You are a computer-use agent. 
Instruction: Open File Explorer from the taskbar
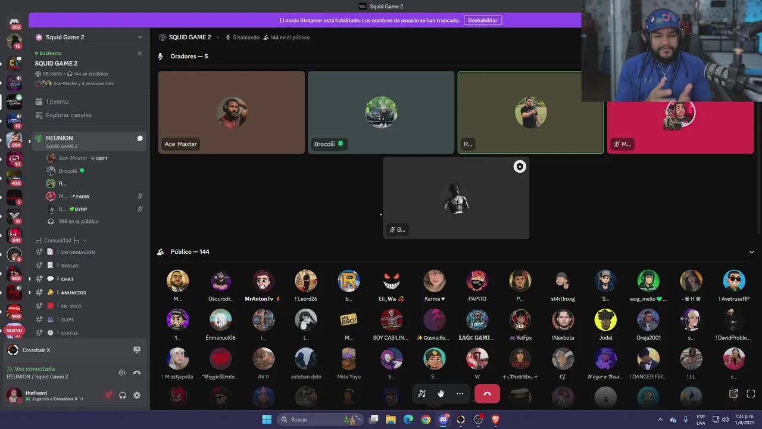391,419
